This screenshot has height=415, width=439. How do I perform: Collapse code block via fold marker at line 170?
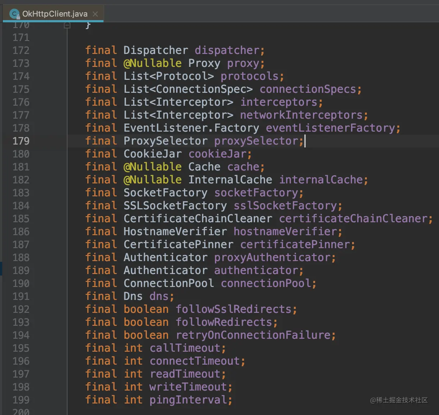click(67, 26)
